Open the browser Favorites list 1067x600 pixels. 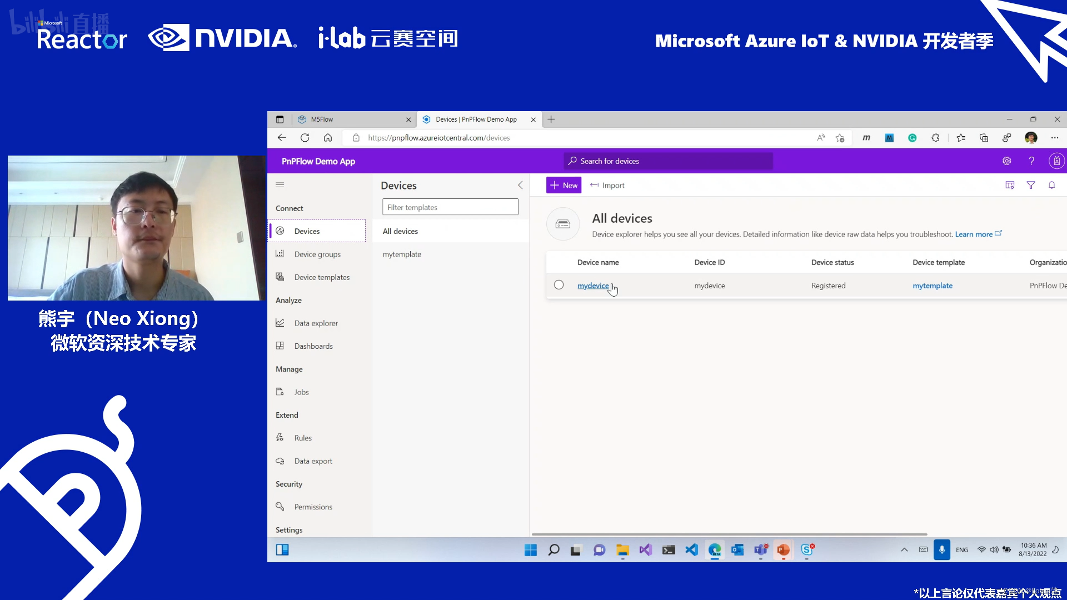click(961, 138)
